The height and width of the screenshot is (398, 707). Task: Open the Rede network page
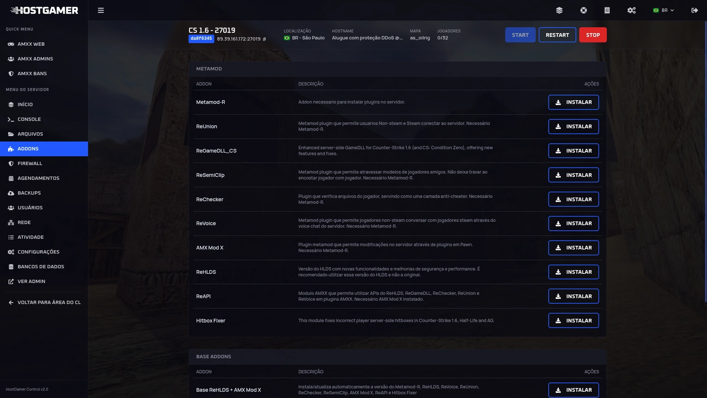coord(44,222)
